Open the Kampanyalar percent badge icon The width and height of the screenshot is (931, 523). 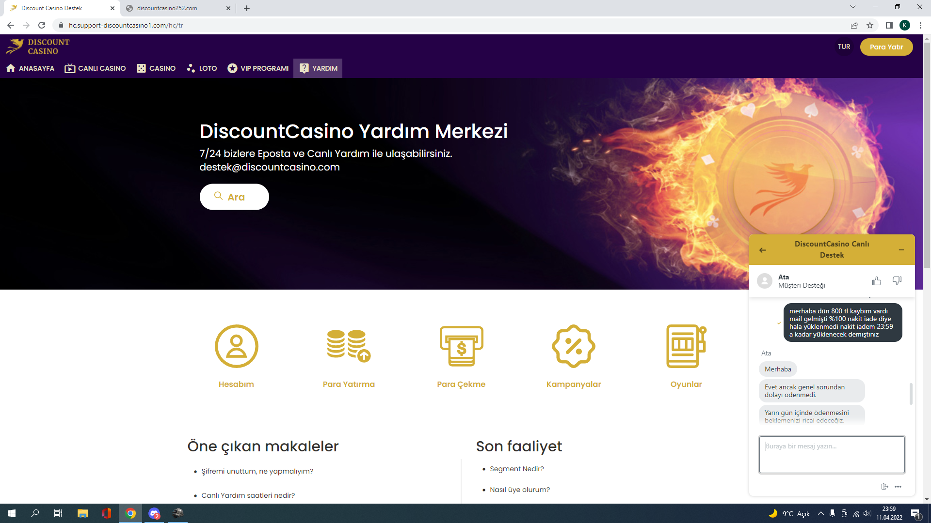[x=574, y=346]
